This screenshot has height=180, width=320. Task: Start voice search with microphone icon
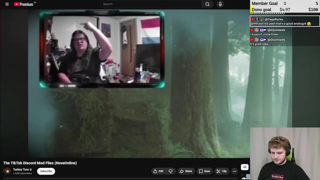point(220,4)
